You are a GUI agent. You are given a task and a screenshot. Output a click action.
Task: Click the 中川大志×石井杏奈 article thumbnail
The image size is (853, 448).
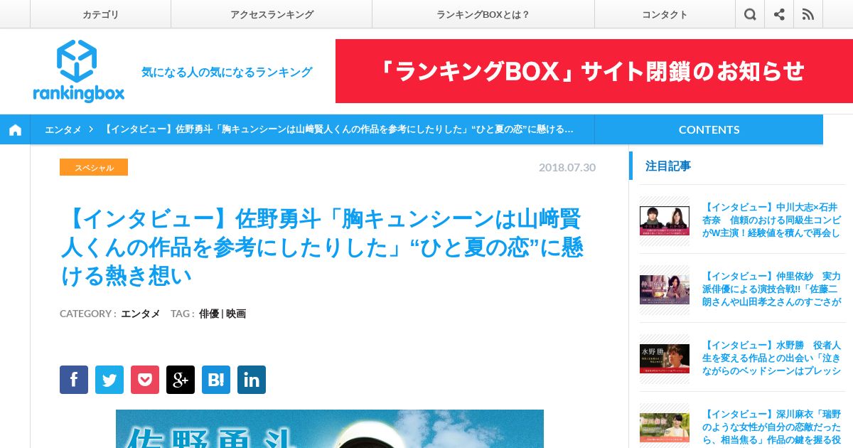(x=665, y=220)
